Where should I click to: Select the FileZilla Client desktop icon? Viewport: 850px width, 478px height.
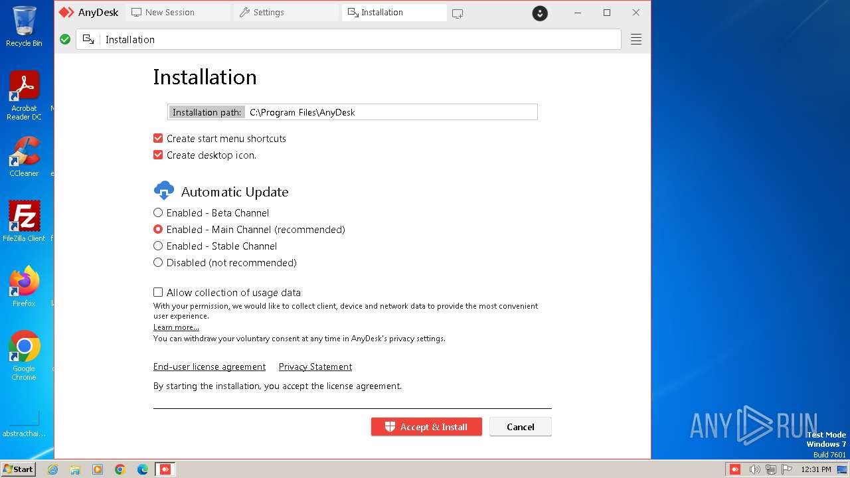24,221
